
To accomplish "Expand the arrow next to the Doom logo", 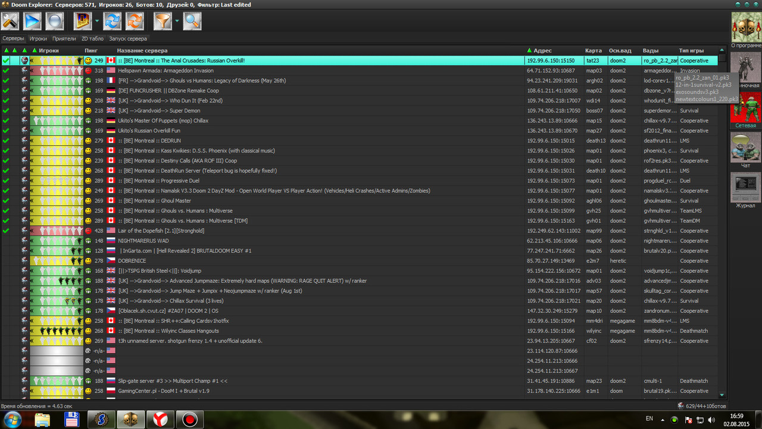I will click(96, 21).
